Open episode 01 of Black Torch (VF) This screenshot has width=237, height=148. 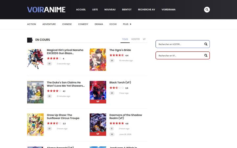coord(112,93)
